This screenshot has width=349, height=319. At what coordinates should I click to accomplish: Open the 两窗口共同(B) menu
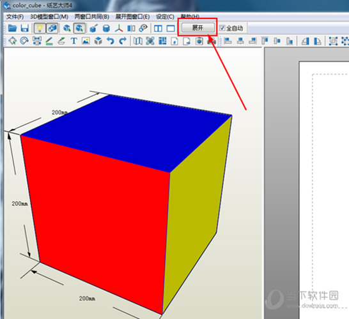[91, 17]
